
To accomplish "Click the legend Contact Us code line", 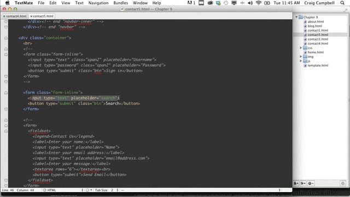I will pos(63,136).
